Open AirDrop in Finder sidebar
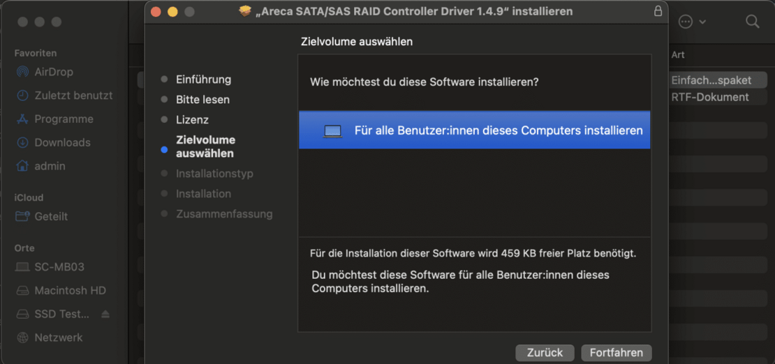 pyautogui.click(x=54, y=72)
